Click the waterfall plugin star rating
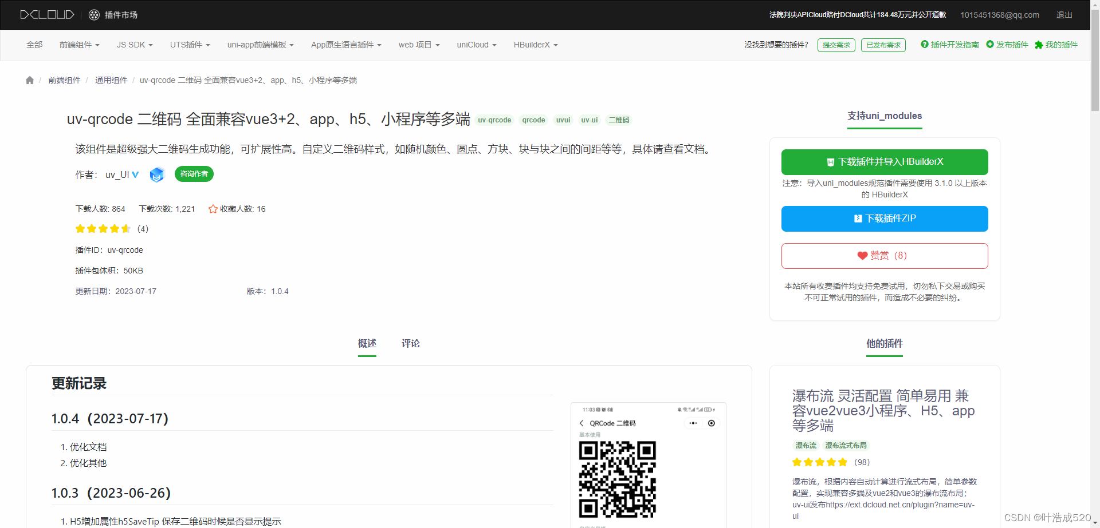The width and height of the screenshot is (1100, 528). pos(820,462)
